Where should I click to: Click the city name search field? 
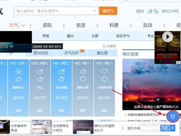click(56, 11)
